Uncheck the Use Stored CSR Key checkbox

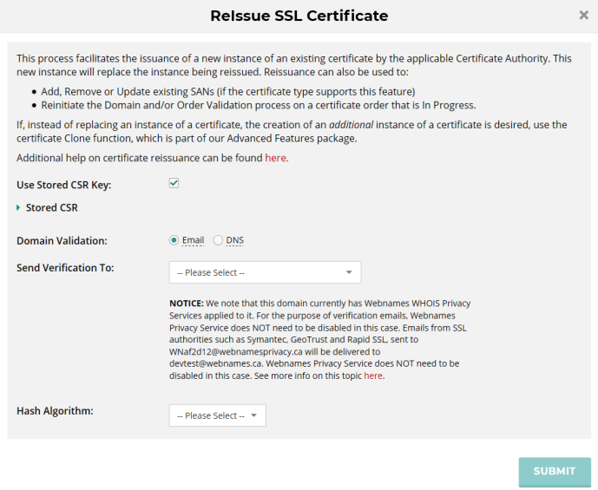pyautogui.click(x=174, y=183)
